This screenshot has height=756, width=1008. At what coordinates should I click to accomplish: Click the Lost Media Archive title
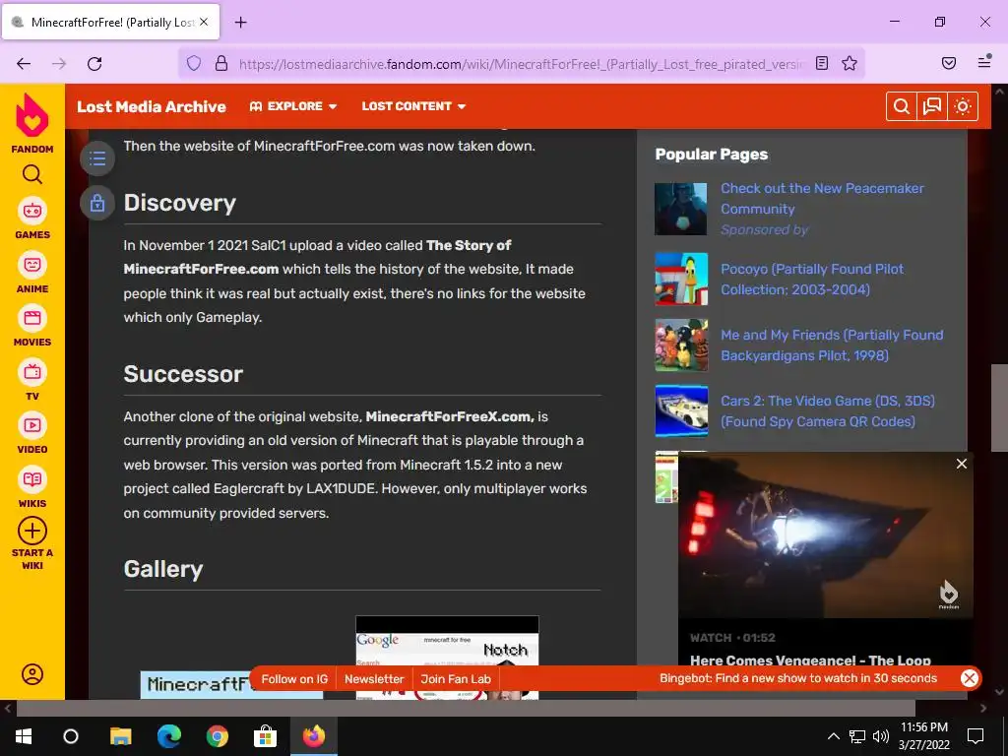click(x=152, y=106)
